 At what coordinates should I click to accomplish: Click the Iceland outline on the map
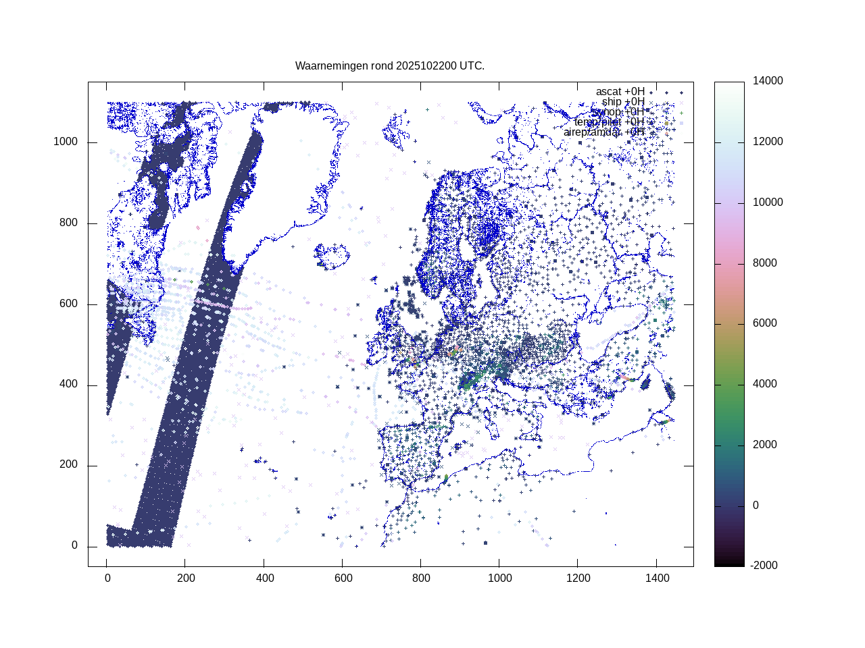[331, 256]
